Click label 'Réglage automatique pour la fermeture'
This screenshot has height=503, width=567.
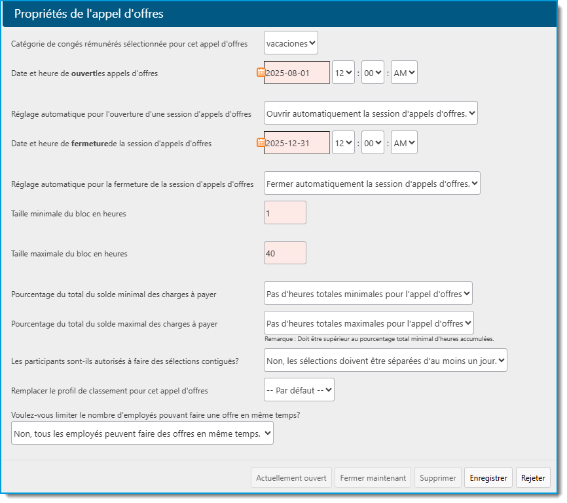click(x=132, y=184)
